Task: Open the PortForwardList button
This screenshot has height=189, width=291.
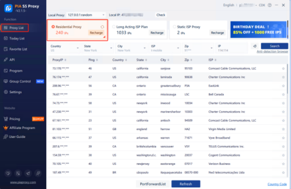Action: pos(153,184)
